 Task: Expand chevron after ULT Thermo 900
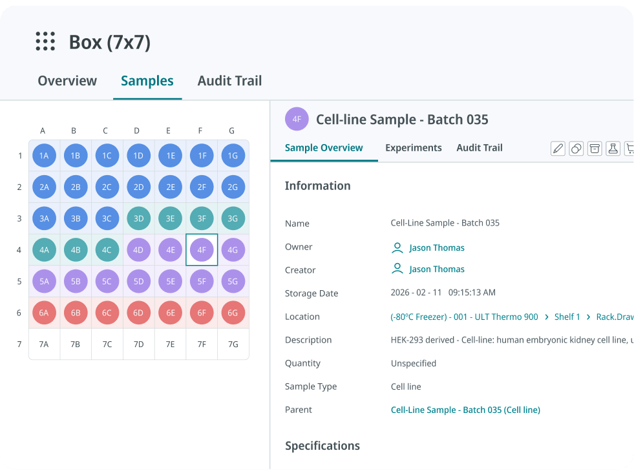coord(547,317)
